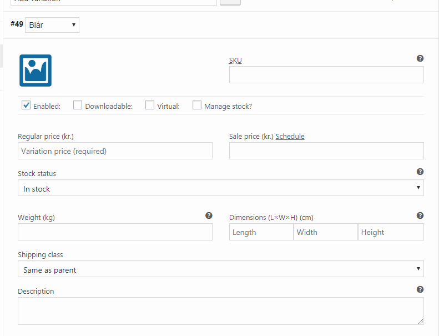The width and height of the screenshot is (439, 336).
Task: Click the Weight help tooltip icon
Action: (209, 215)
